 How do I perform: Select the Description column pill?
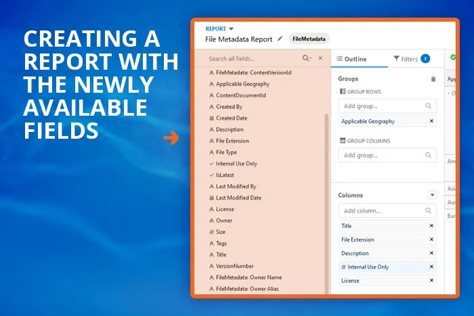[x=387, y=253]
